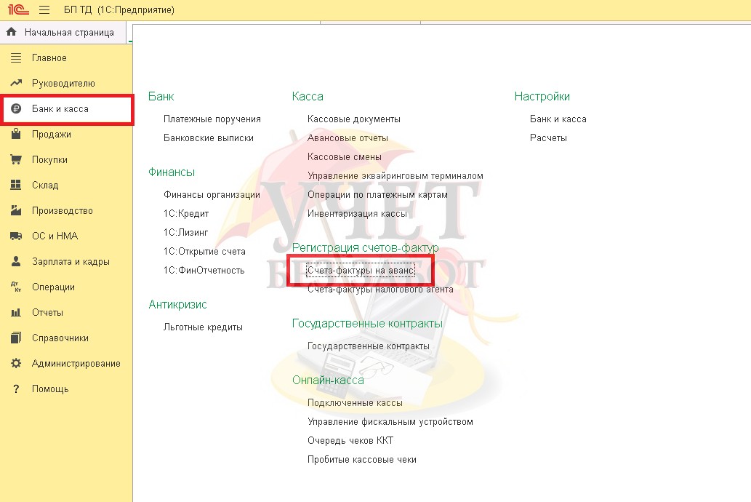Click the Продажи shopping bag icon

pyautogui.click(x=16, y=134)
